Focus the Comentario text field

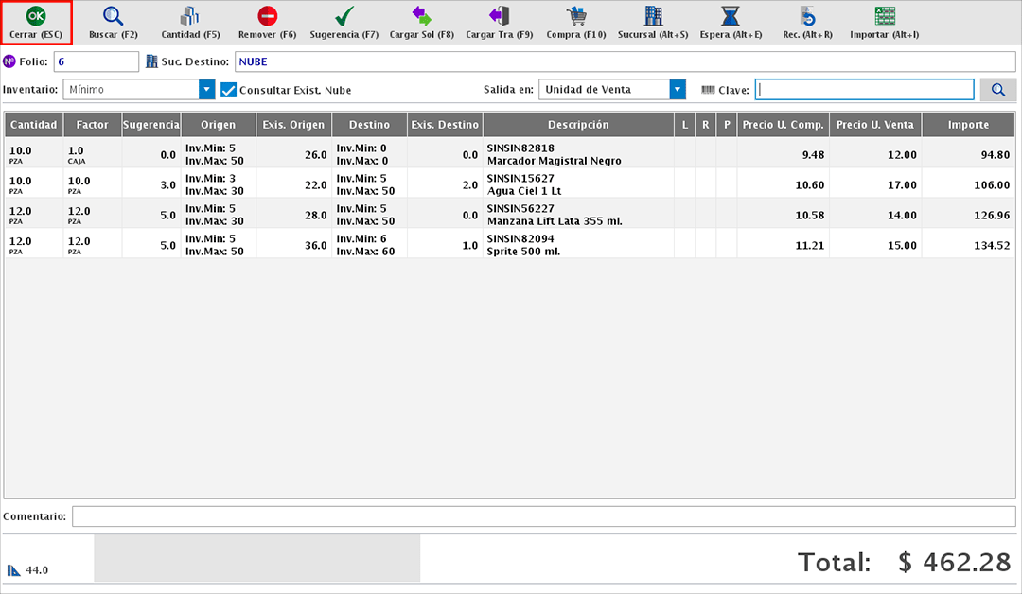[x=543, y=516]
